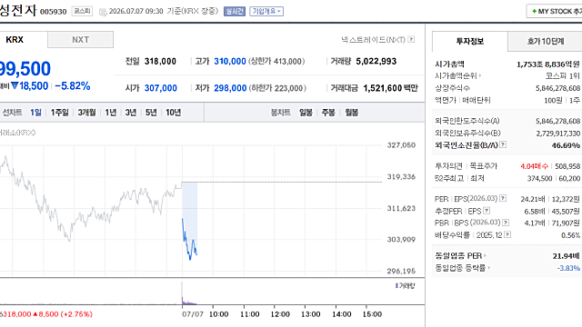Add to MY STOCK list
582x327 pixels.
point(556,11)
